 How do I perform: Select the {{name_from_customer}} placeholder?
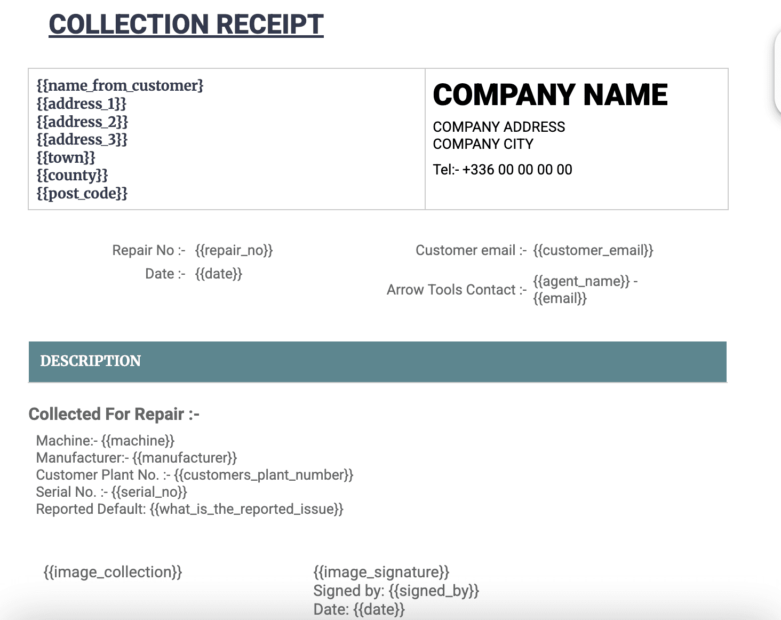coord(120,85)
